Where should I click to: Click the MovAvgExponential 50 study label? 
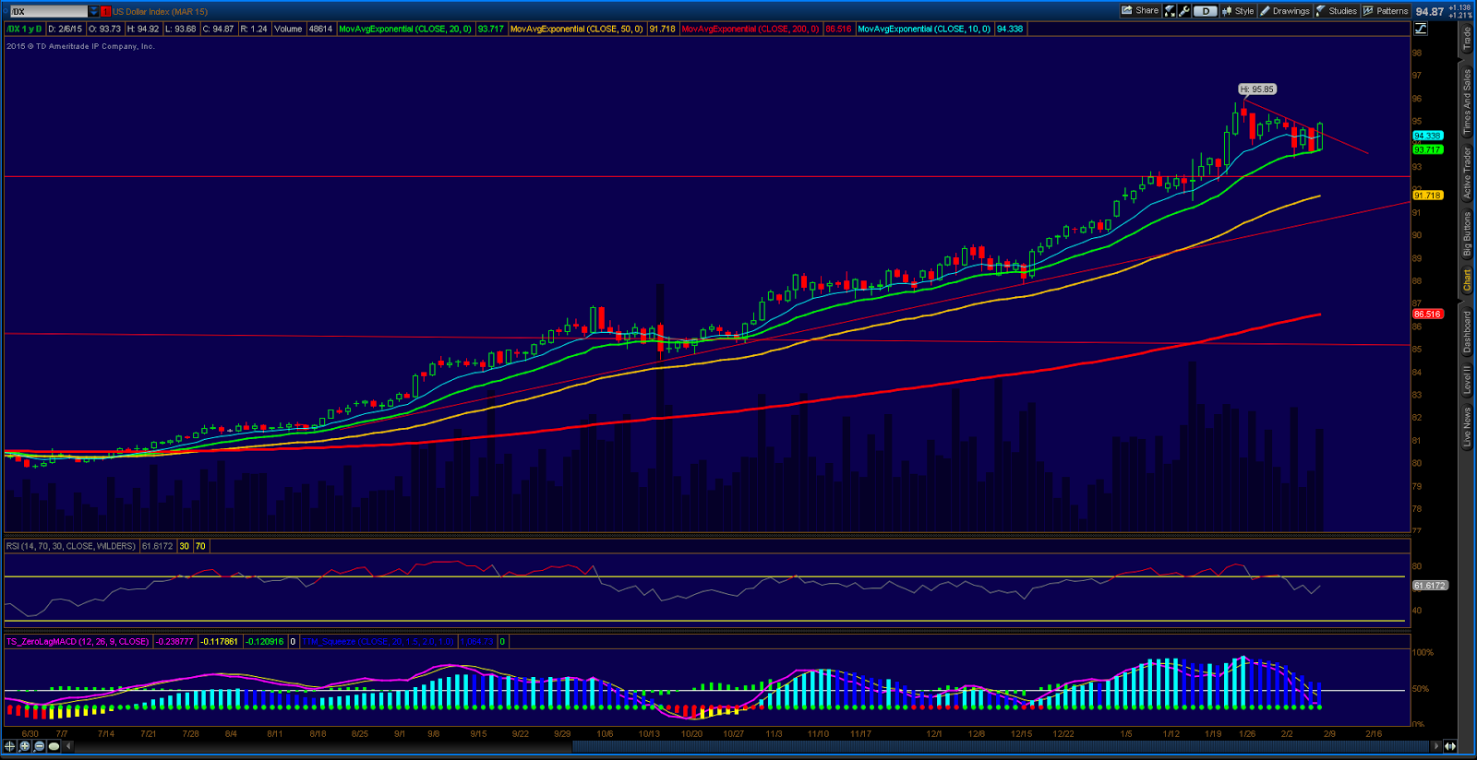point(576,29)
